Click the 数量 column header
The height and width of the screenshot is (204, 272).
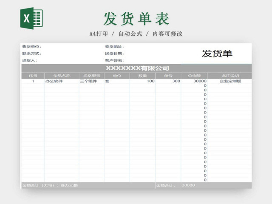coord(143,76)
